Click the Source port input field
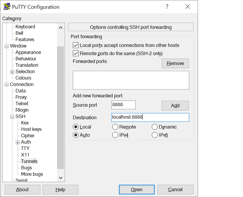This screenshot has width=243, height=197. coord(123,105)
